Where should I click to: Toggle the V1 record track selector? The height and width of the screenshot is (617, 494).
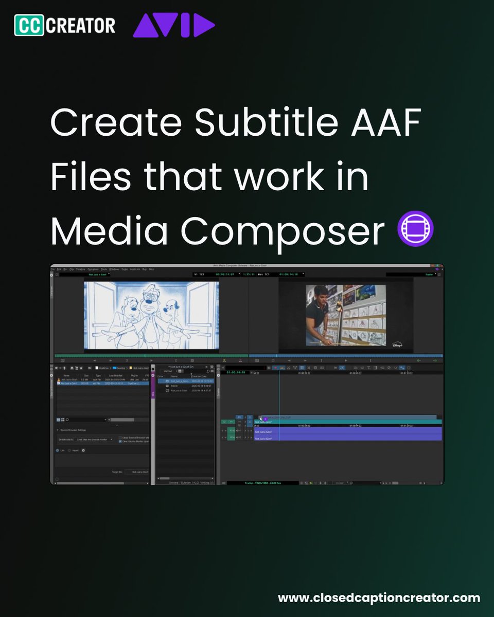[239, 422]
